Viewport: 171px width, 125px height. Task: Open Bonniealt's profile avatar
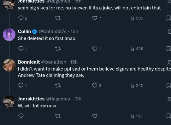[9, 65]
